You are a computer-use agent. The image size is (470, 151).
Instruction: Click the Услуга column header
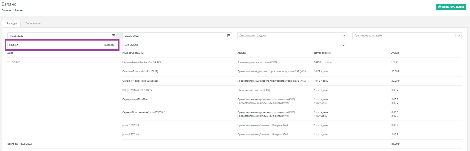241,53
